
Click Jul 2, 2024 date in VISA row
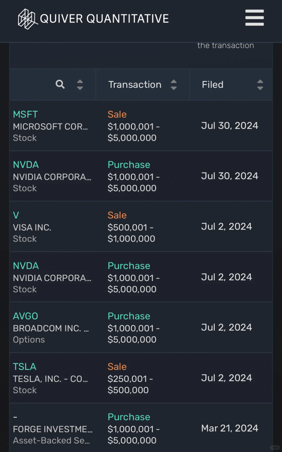[x=226, y=226]
